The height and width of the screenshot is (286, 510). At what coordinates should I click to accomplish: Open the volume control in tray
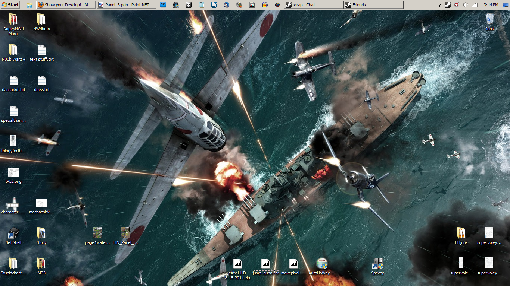coord(466,5)
